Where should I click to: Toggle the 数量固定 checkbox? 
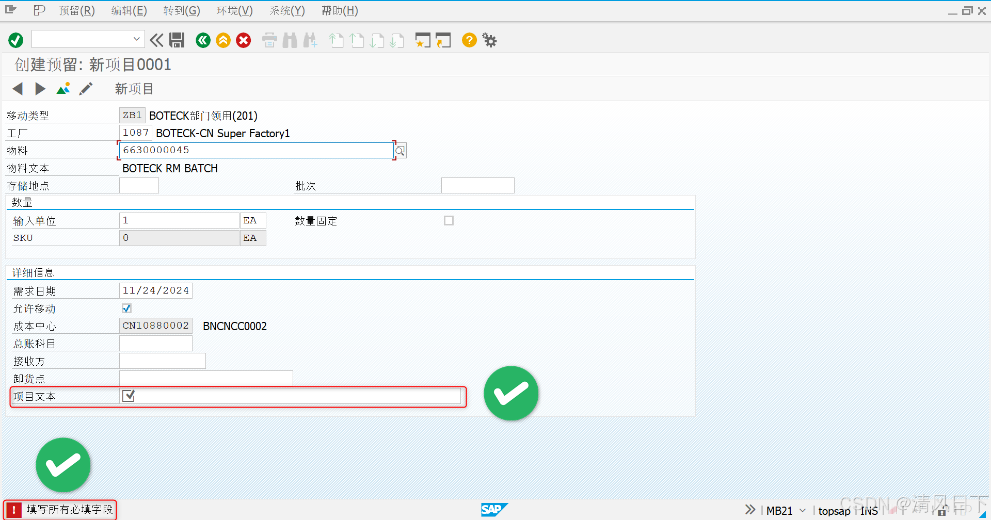pyautogui.click(x=449, y=221)
